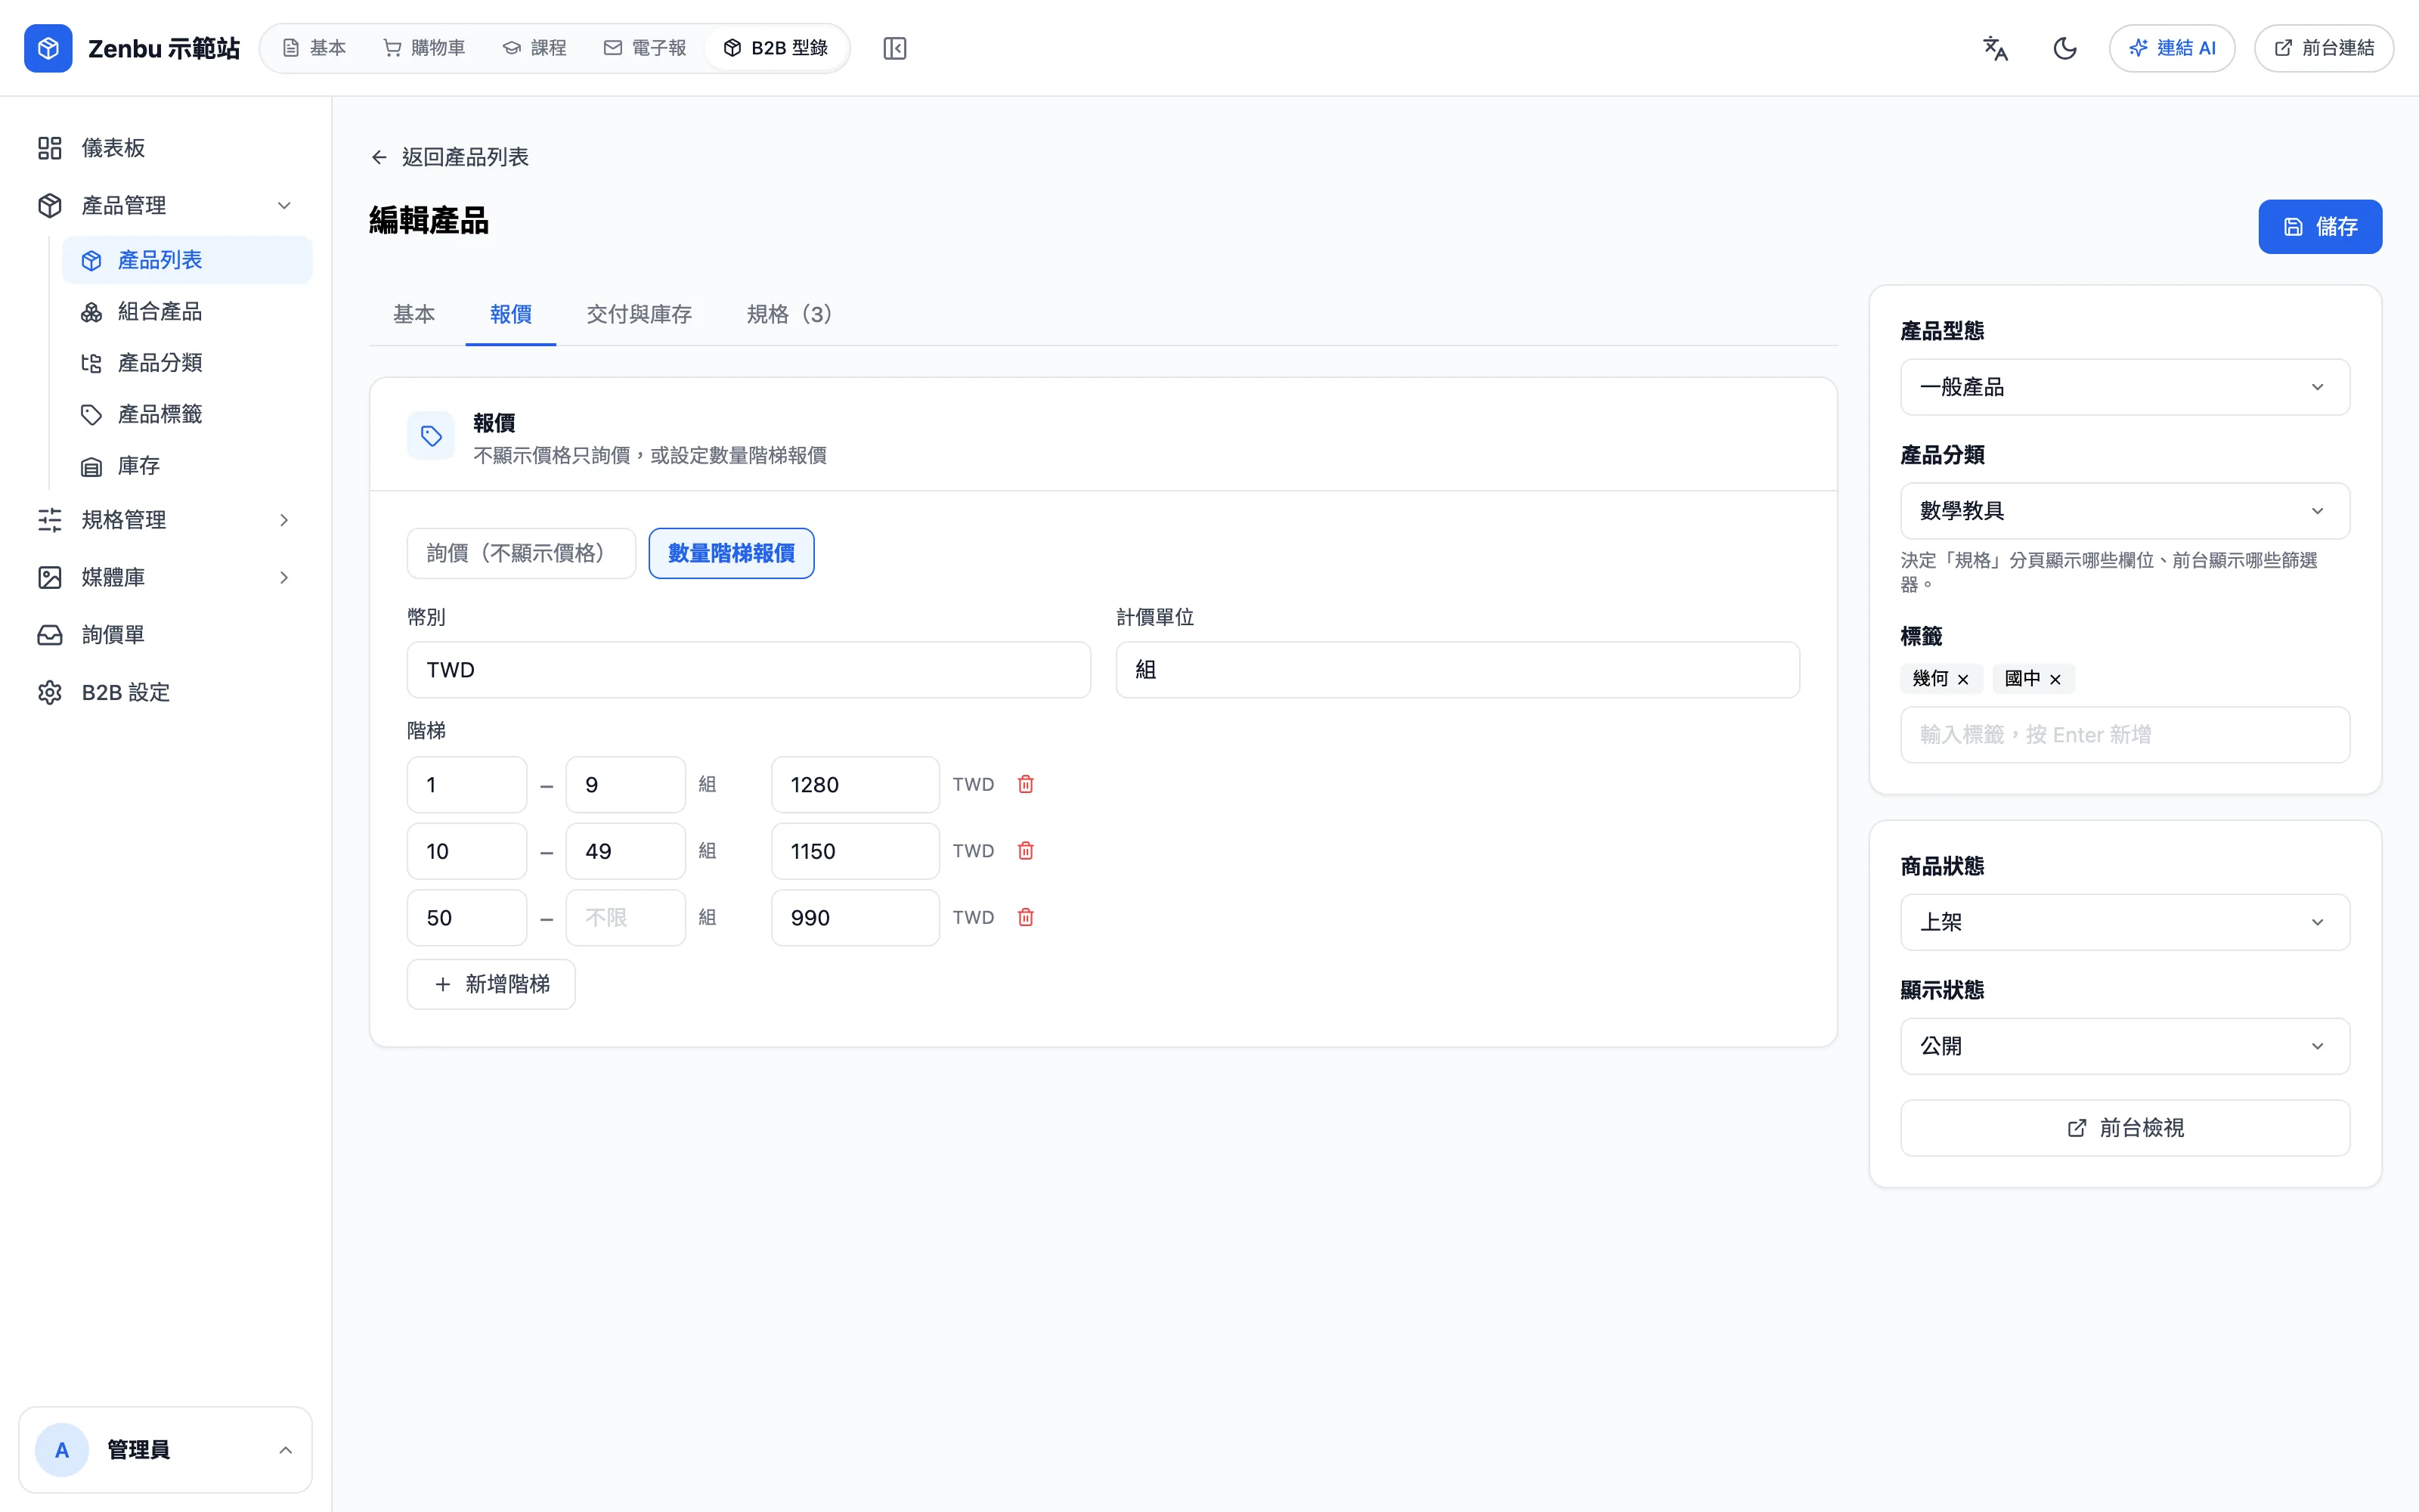Select 數量階梯報價 pricing mode

pyautogui.click(x=731, y=553)
